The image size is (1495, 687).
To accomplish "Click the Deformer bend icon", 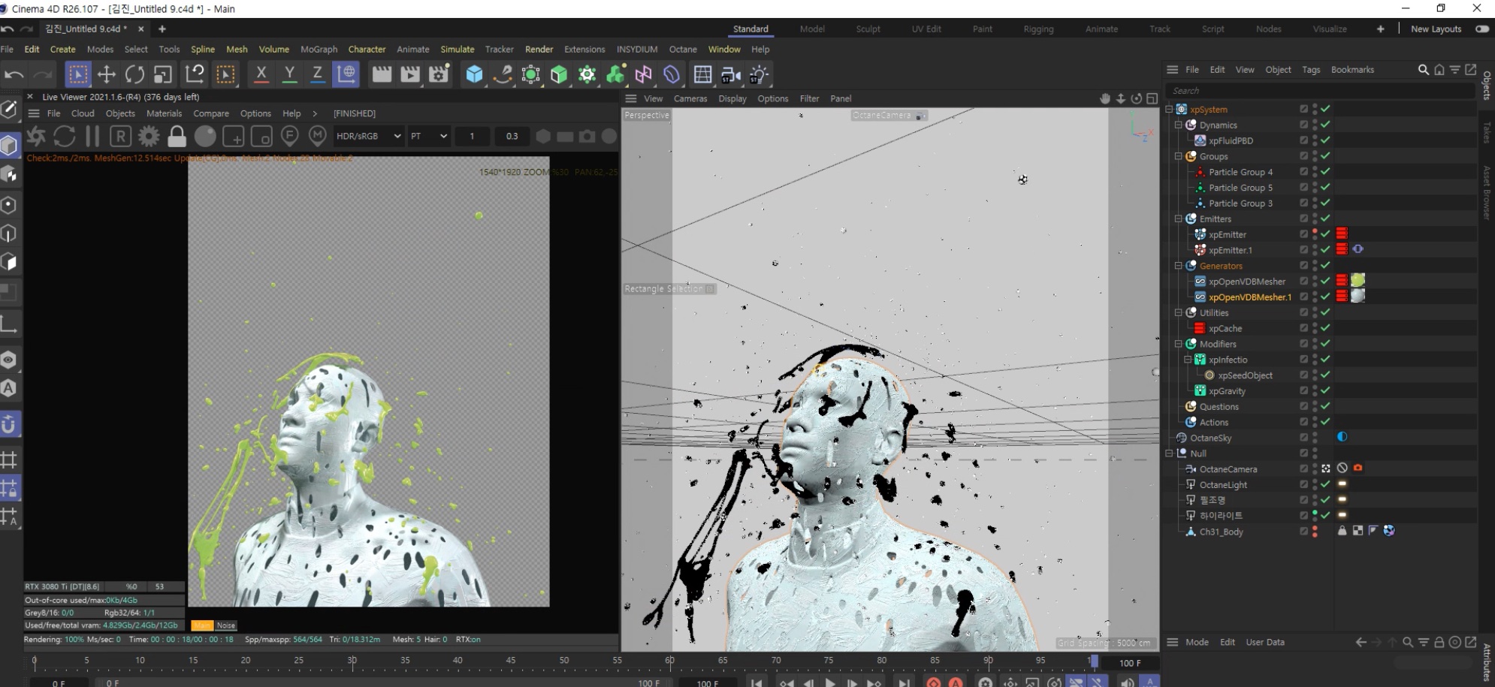I will pyautogui.click(x=672, y=74).
